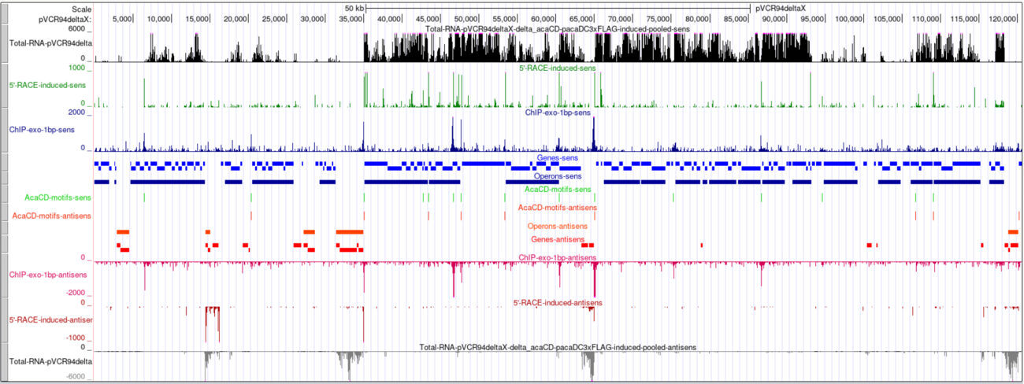Screen dimensions: 1024x384
Task: Click the 50 kb scale bar label
Action: pyautogui.click(x=354, y=8)
